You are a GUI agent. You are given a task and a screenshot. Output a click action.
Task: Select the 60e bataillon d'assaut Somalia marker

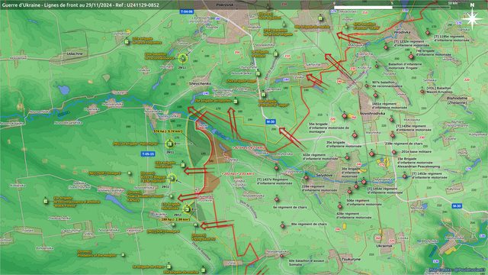(281, 256)
